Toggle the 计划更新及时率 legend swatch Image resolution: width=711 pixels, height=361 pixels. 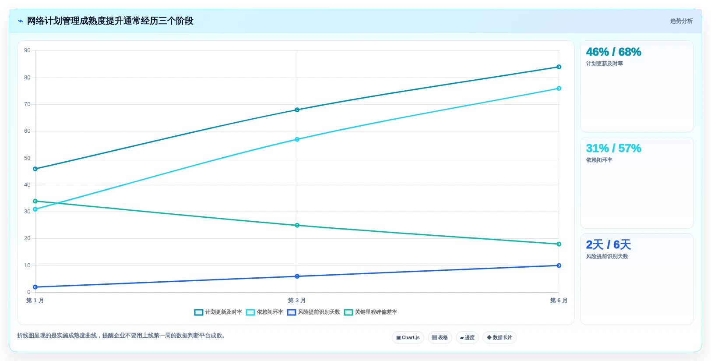click(x=199, y=312)
